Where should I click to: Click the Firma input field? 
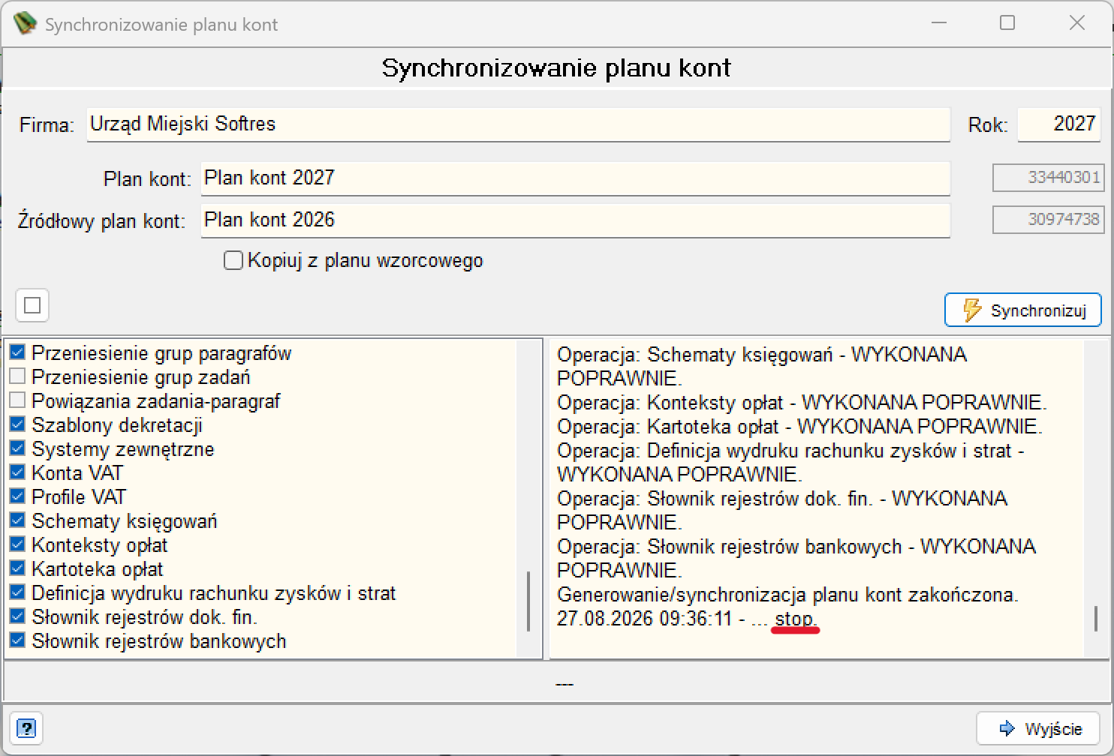click(518, 124)
